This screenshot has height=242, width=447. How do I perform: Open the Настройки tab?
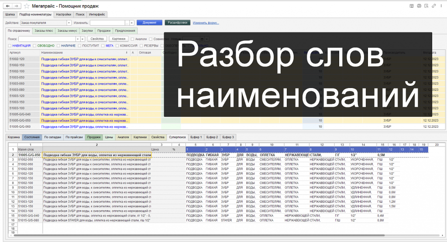pyautogui.click(x=64, y=14)
